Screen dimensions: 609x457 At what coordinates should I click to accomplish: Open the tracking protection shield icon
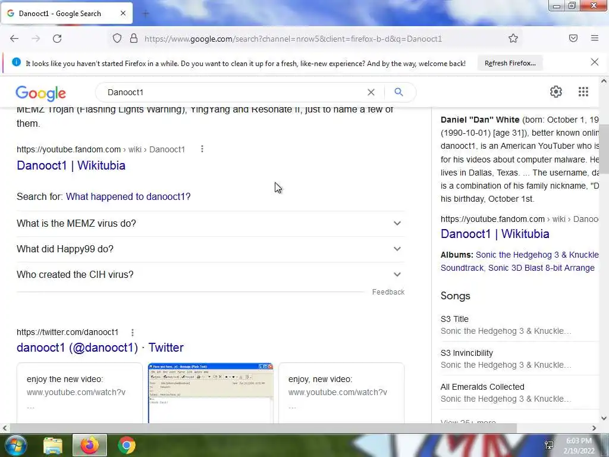117,39
